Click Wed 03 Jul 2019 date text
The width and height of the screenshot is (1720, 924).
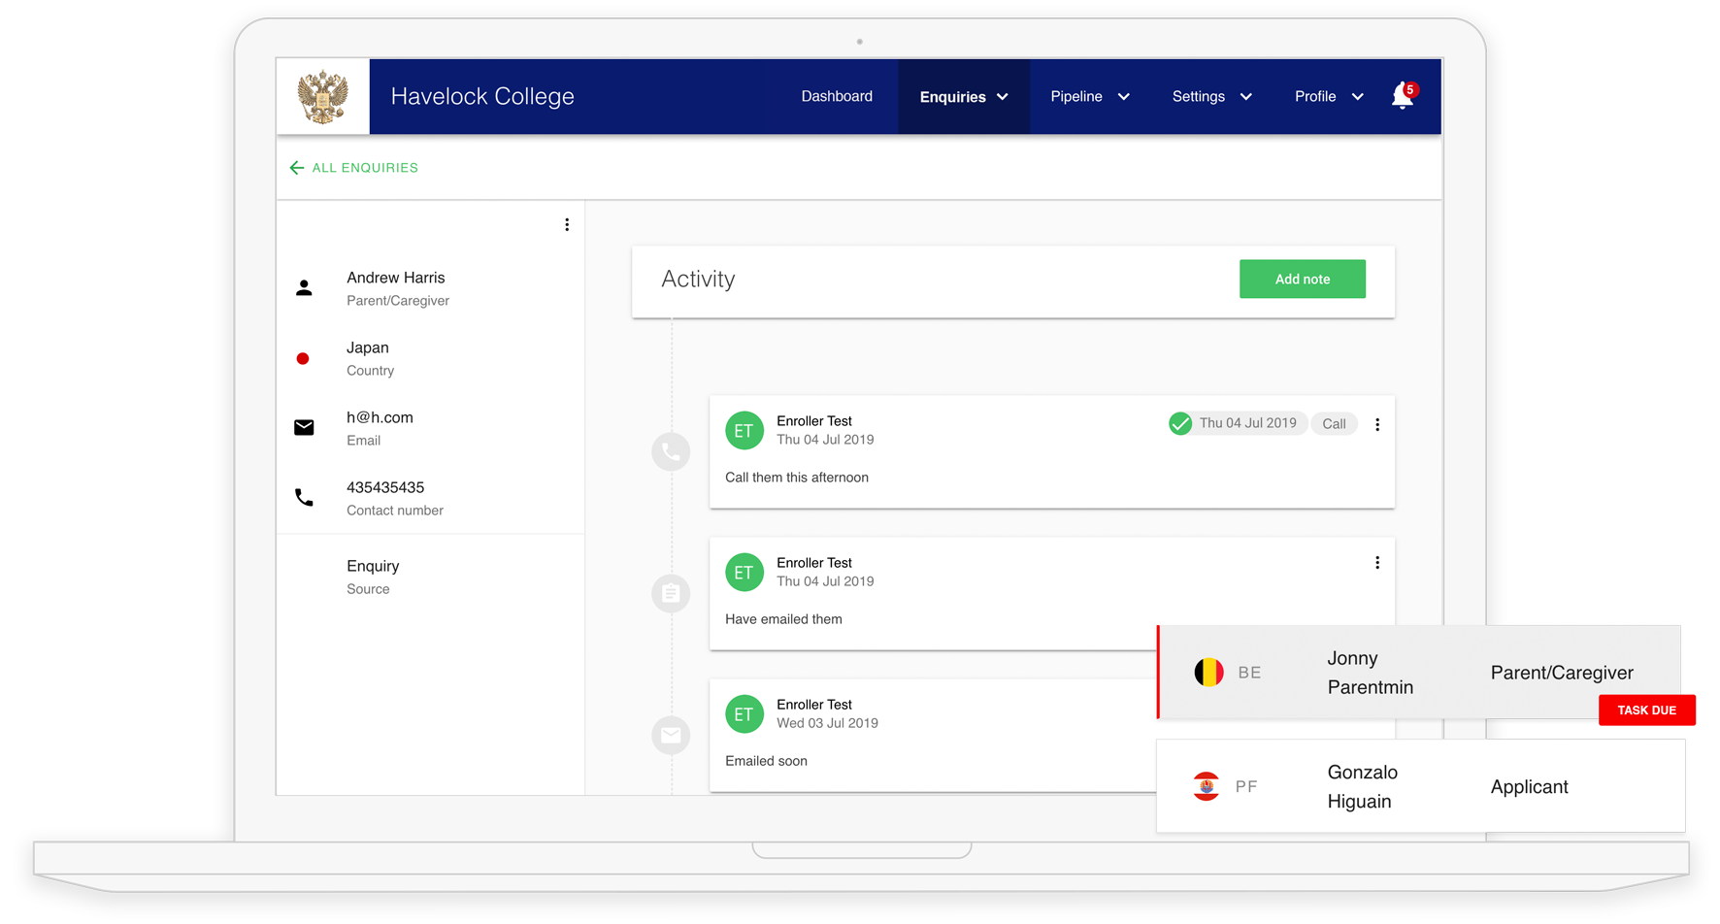pyautogui.click(x=827, y=723)
